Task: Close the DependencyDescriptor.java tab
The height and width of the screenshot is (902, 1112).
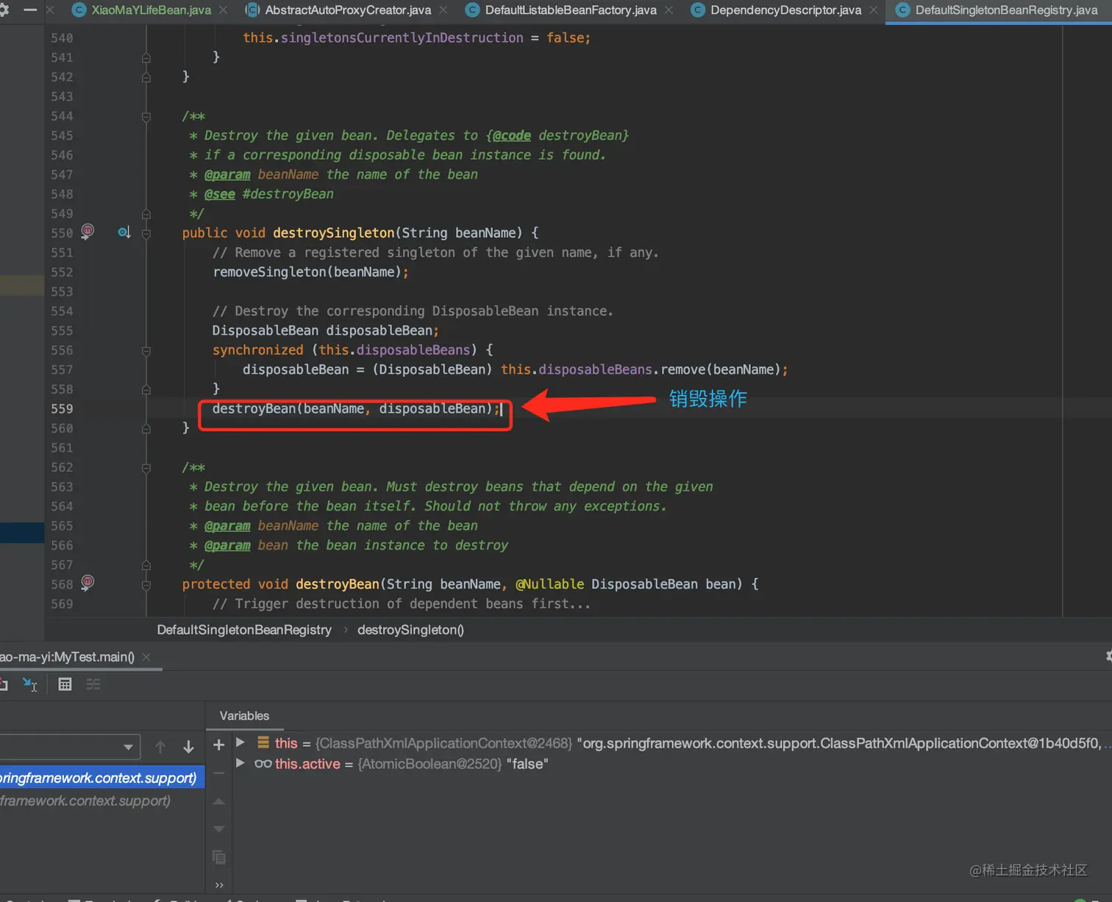Action: (x=873, y=10)
